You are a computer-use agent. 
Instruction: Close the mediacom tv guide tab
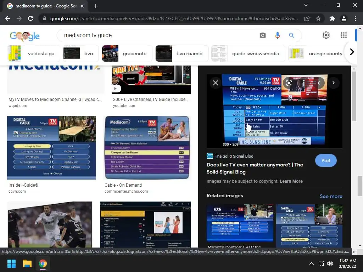[x=82, y=6]
